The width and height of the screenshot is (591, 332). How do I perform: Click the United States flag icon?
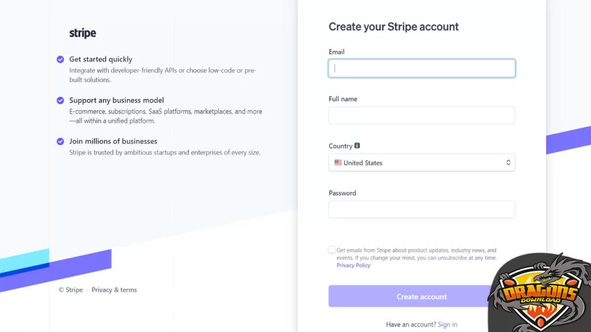[x=338, y=163]
